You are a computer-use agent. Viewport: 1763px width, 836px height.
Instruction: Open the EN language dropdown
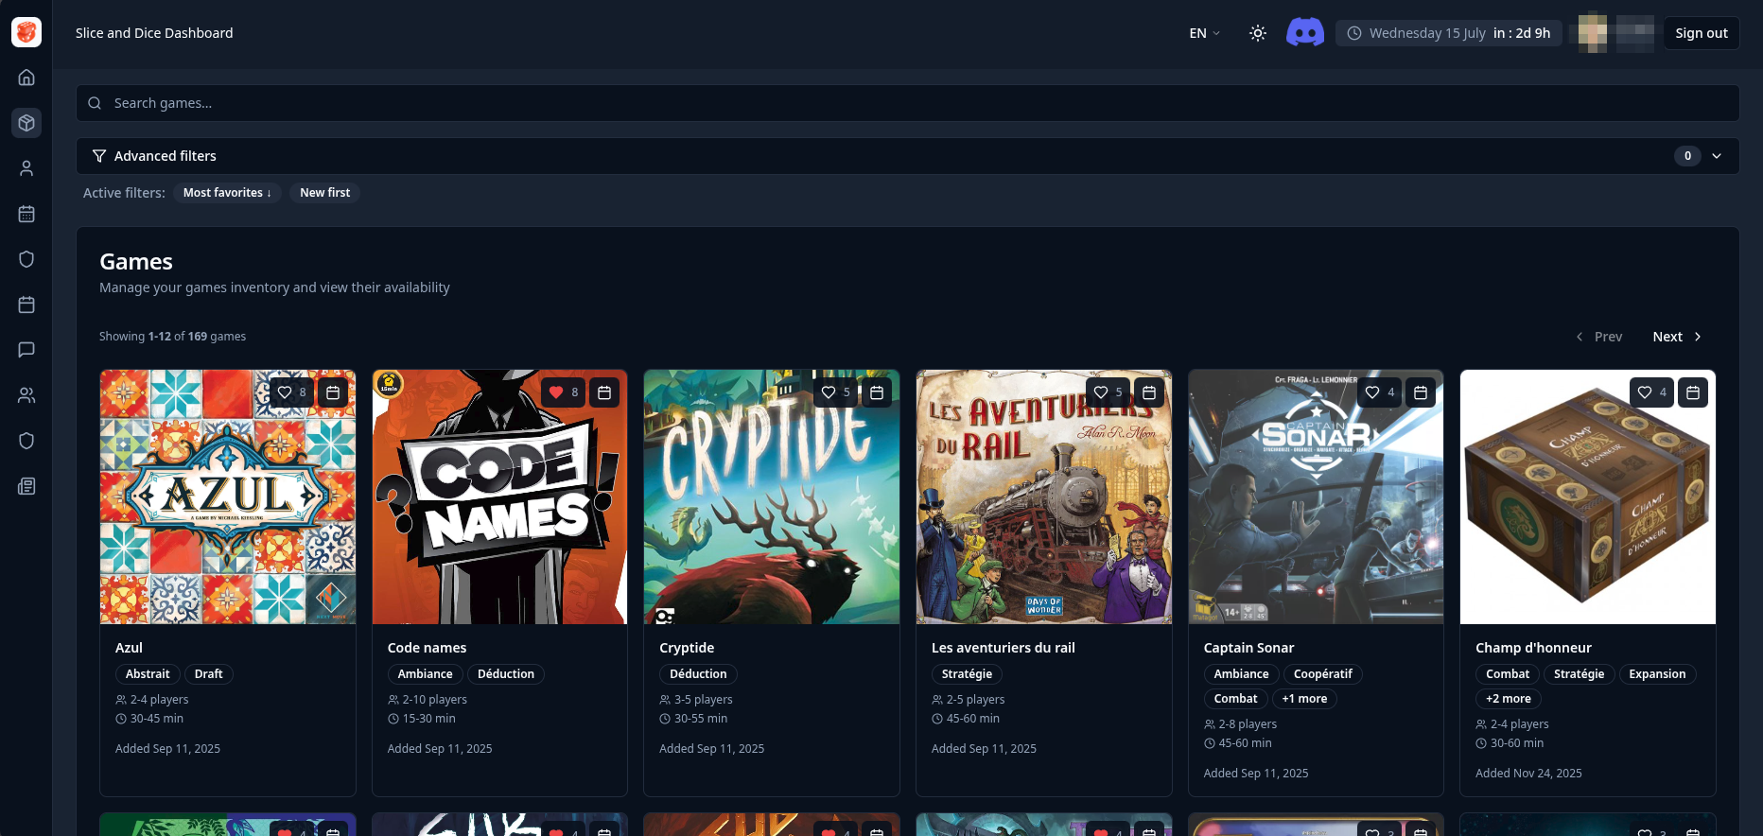tap(1205, 33)
